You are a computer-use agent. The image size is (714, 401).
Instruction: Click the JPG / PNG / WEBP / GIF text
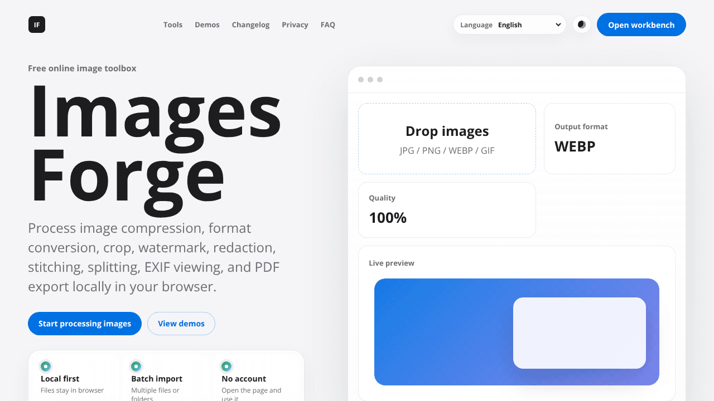(447, 150)
